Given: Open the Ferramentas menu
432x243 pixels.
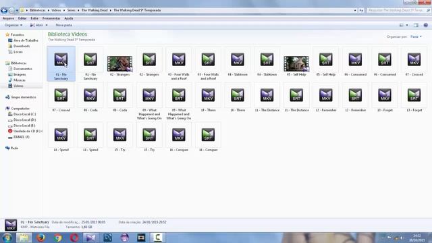Looking at the screenshot, I should coord(51,18).
